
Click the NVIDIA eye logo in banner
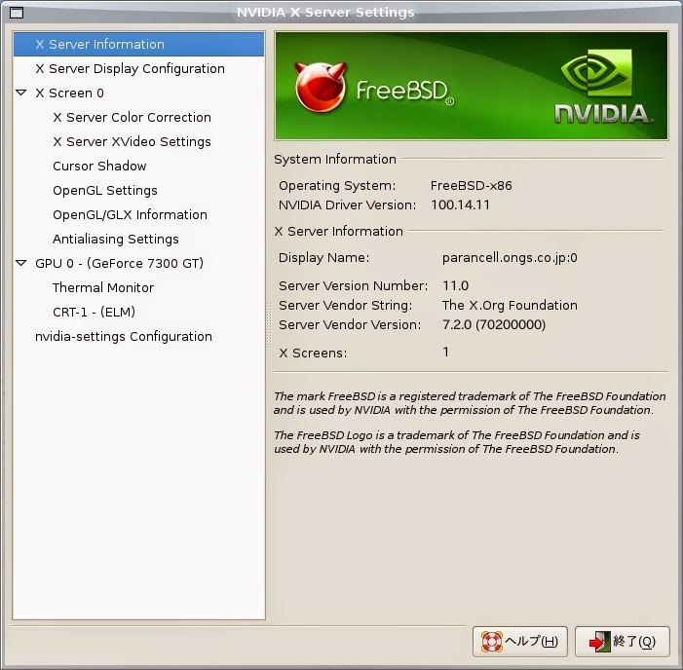(x=595, y=72)
